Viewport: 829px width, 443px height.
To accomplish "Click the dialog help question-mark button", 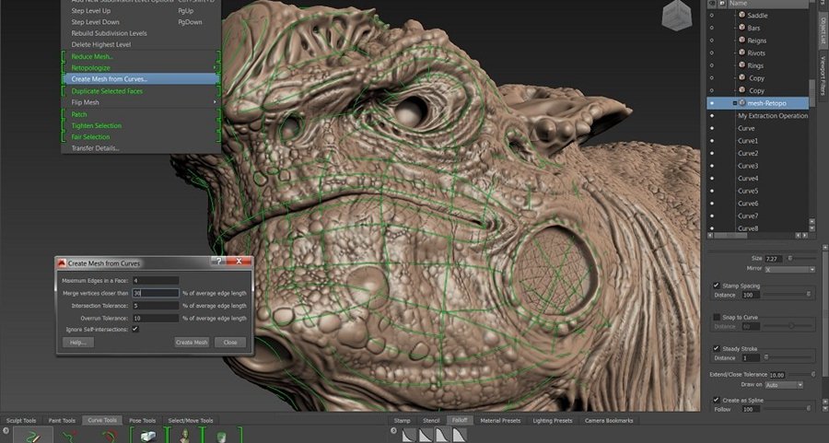I will click(x=217, y=262).
